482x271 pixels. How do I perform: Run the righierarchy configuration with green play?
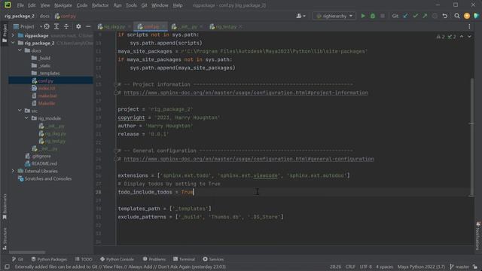pyautogui.click(x=363, y=16)
